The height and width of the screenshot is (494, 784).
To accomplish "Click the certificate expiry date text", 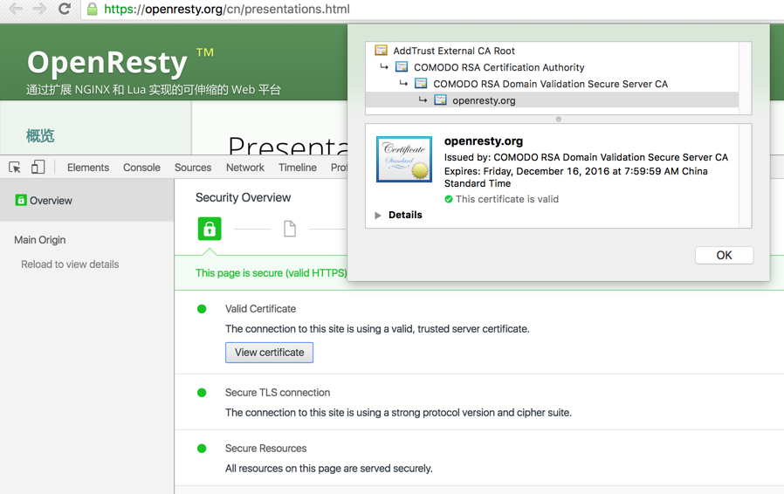I will click(x=576, y=177).
